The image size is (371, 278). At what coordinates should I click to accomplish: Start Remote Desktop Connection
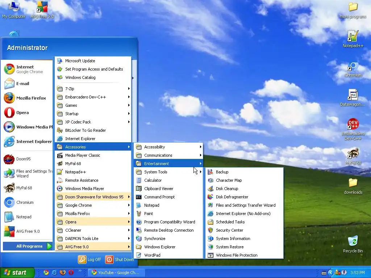coord(168,230)
